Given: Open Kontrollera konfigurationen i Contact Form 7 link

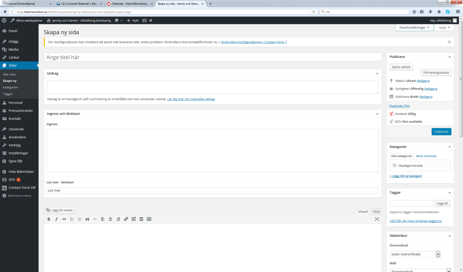Looking at the screenshot, I should pyautogui.click(x=254, y=42).
